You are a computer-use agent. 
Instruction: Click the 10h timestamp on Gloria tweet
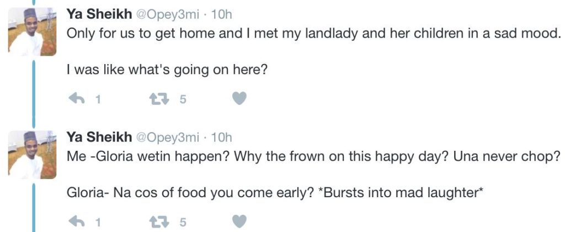point(222,137)
